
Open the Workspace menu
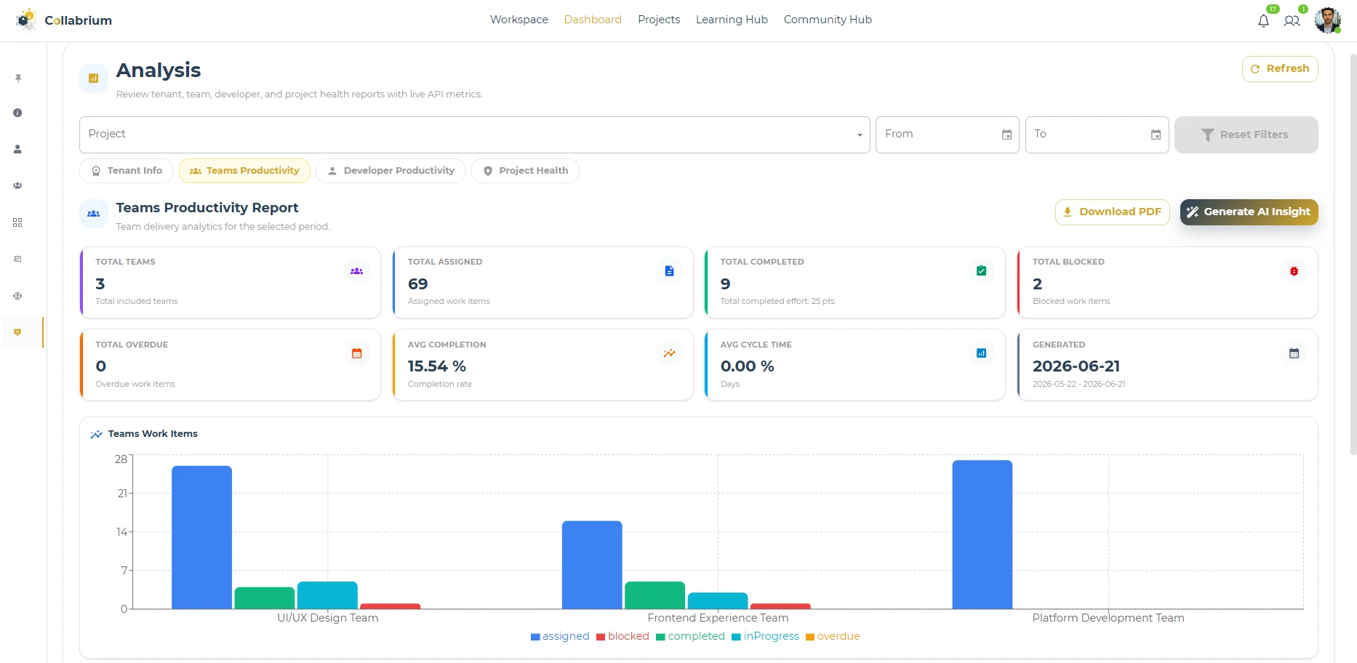coord(519,20)
